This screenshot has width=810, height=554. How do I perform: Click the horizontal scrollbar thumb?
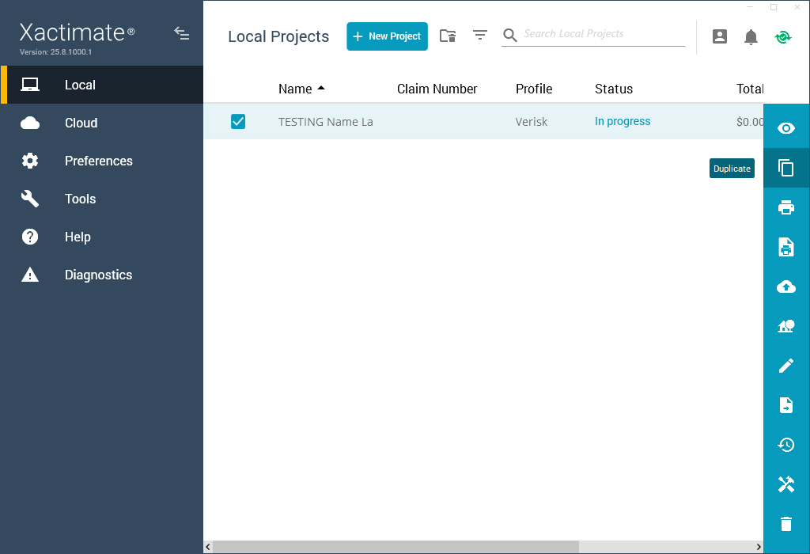click(x=396, y=547)
